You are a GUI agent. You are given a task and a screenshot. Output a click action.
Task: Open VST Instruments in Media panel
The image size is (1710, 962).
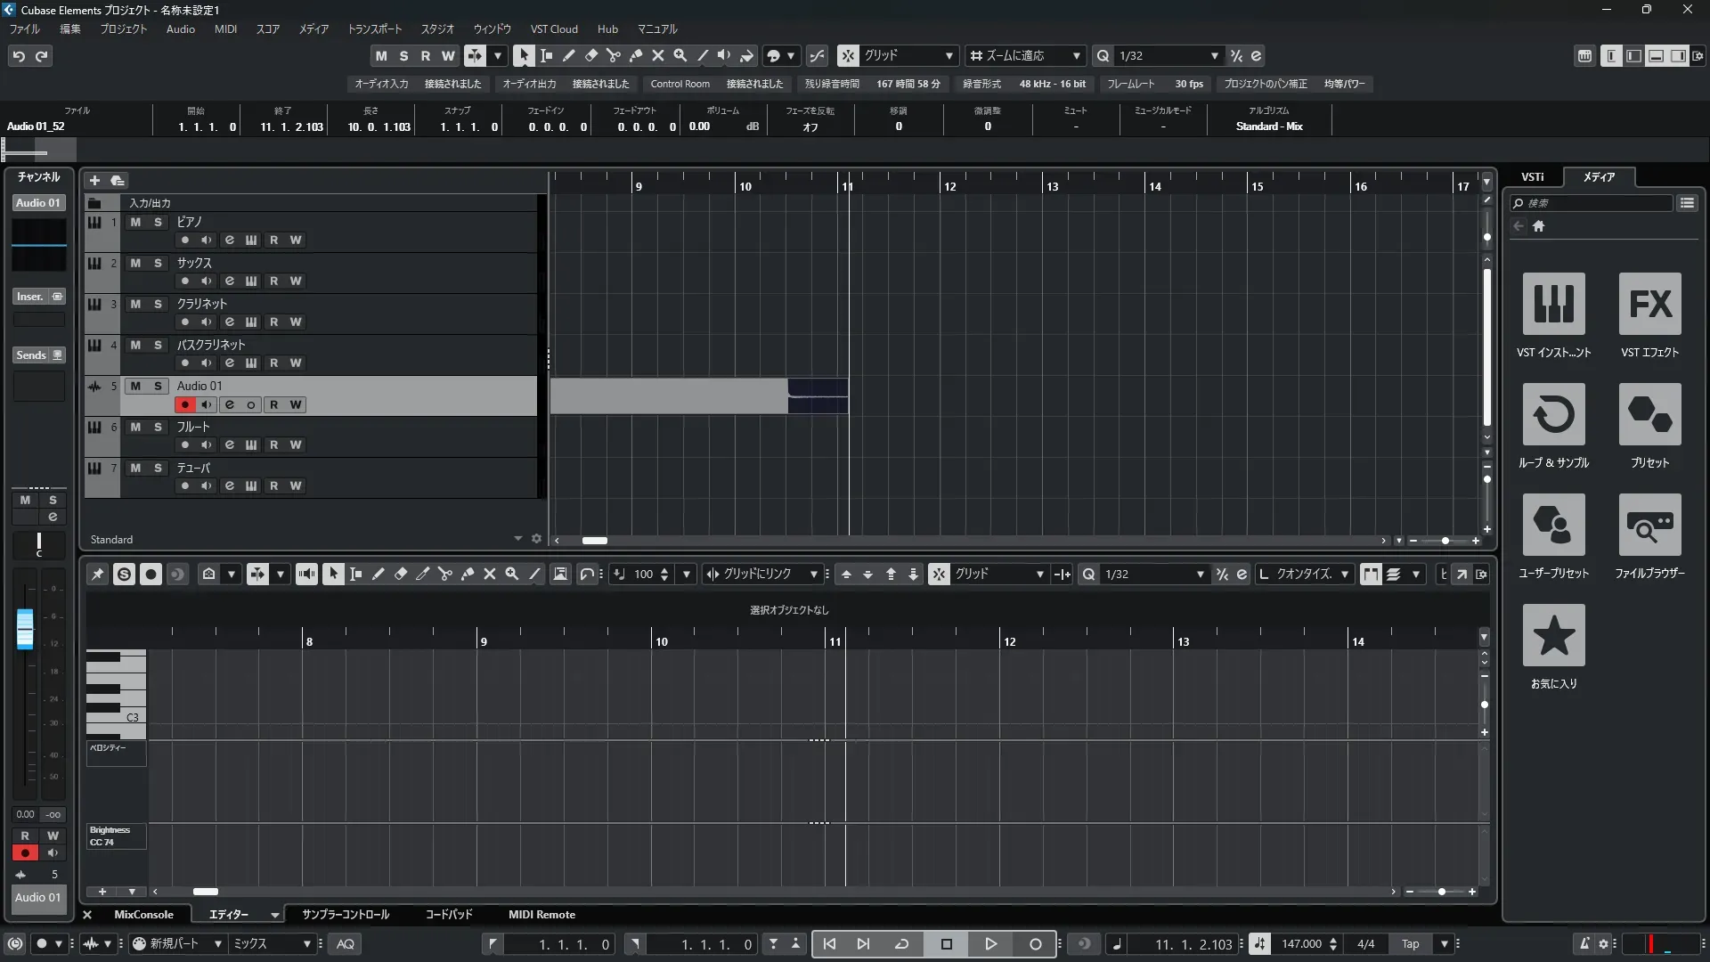(1553, 304)
